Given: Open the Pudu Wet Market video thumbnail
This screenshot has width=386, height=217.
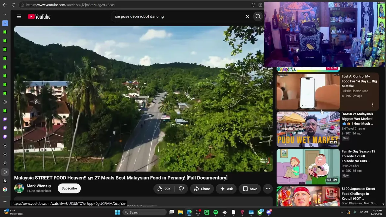Looking at the screenshot, I should pos(308,129).
